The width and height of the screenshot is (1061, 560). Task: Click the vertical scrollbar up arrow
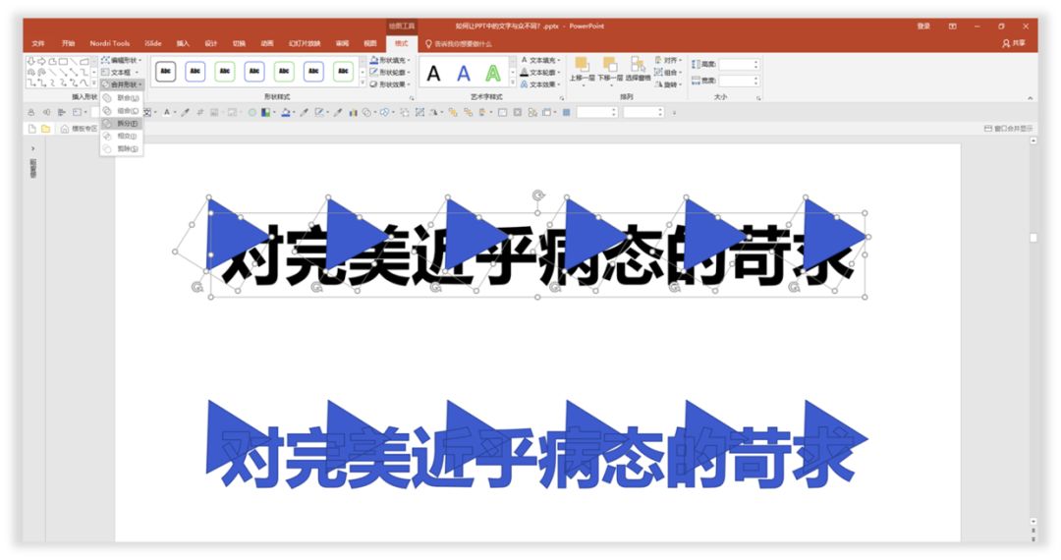tap(1033, 140)
